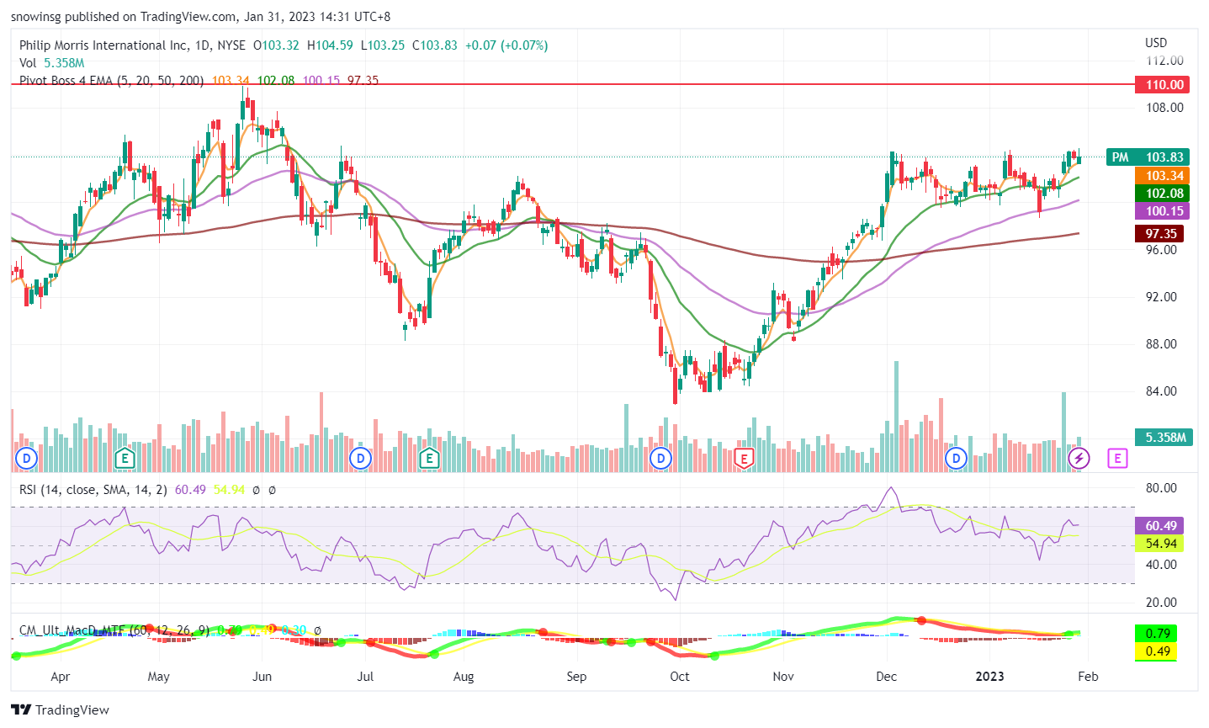1209x728 pixels.
Task: Click the 88.00 price axis label
Action: [1161, 344]
